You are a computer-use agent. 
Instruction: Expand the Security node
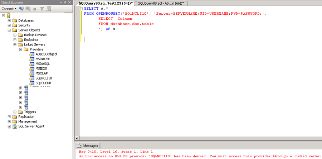pyautogui.click(x=9, y=25)
